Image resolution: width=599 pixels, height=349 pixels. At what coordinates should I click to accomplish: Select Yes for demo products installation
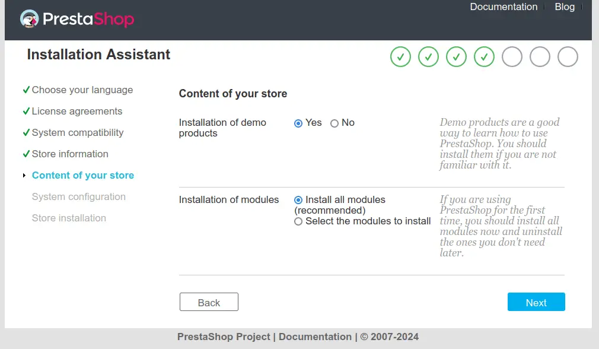point(299,123)
